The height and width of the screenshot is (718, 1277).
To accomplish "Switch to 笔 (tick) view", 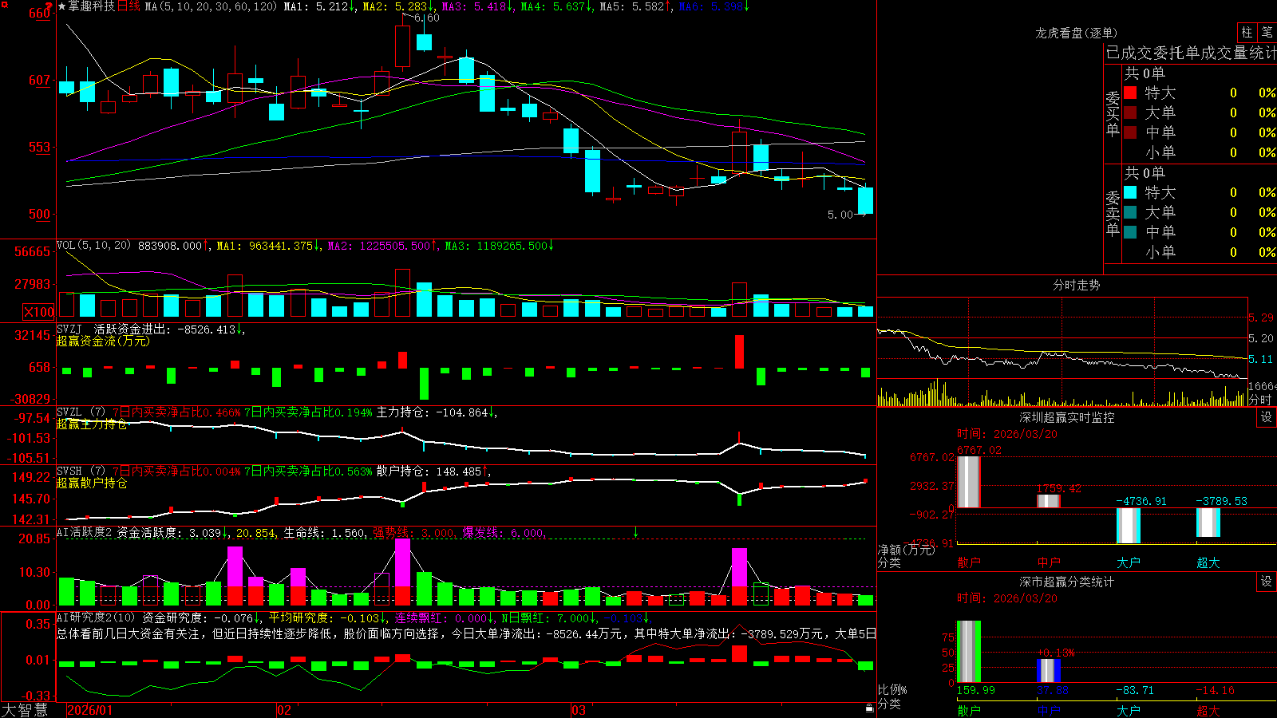I will coord(1267,32).
